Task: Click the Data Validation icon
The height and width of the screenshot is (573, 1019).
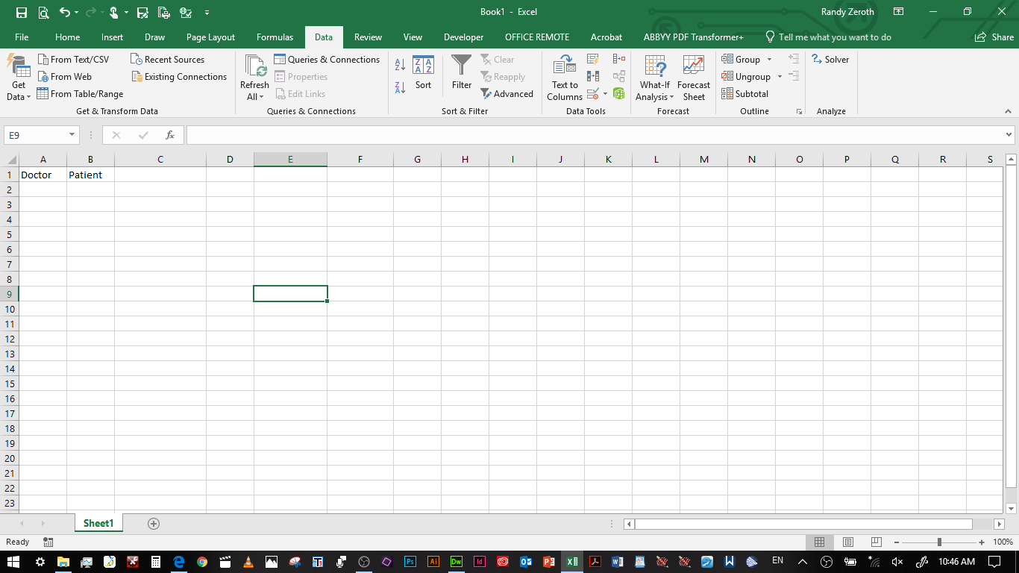Action: (592, 93)
